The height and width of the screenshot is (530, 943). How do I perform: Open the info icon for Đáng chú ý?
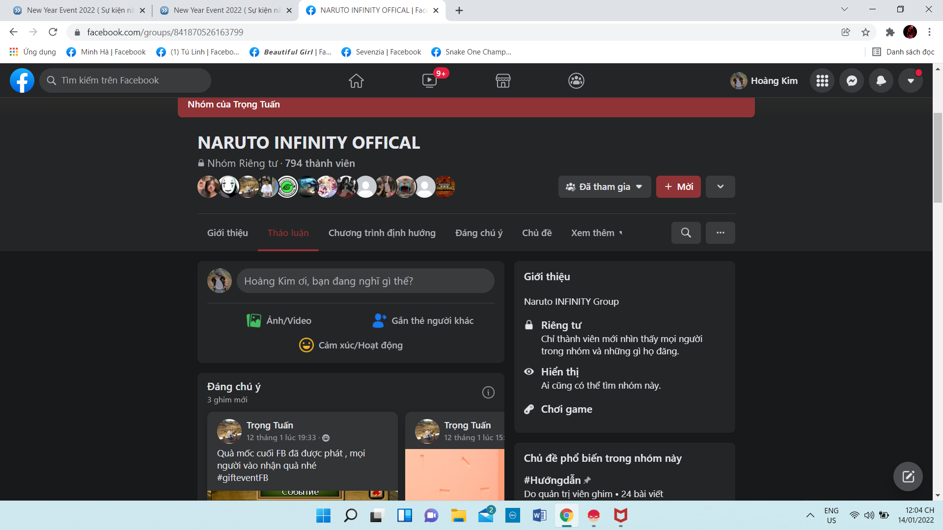(488, 392)
